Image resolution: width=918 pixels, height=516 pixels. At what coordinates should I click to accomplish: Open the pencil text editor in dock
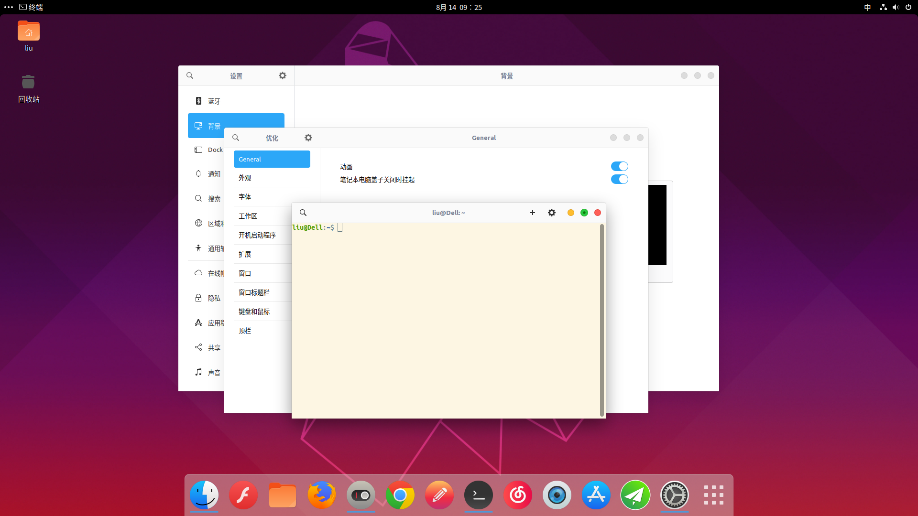[439, 495]
